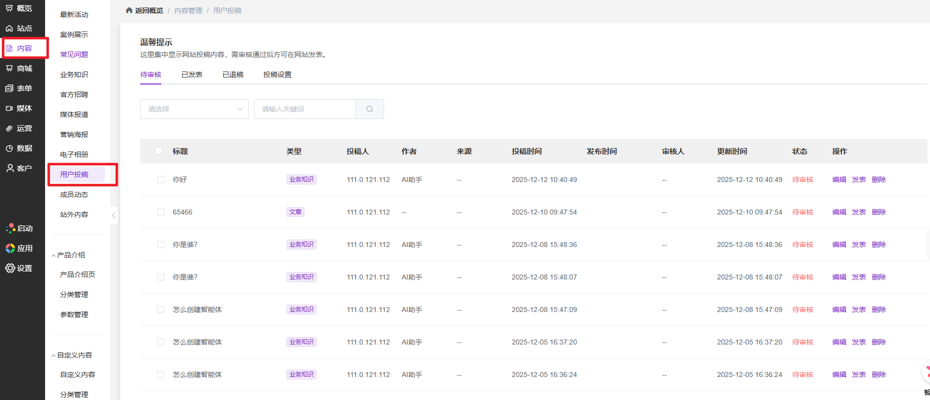The height and width of the screenshot is (400, 930).
Task: Switch to the 已发表 tab
Action: coord(192,74)
